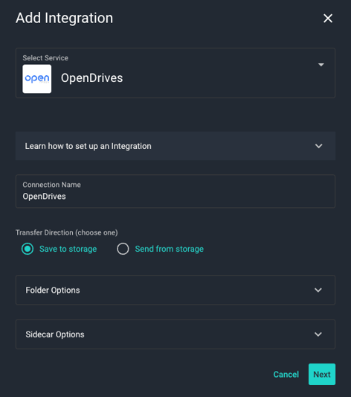Click the Transfer Direction (choose one) label
The height and width of the screenshot is (397, 351).
[67, 232]
